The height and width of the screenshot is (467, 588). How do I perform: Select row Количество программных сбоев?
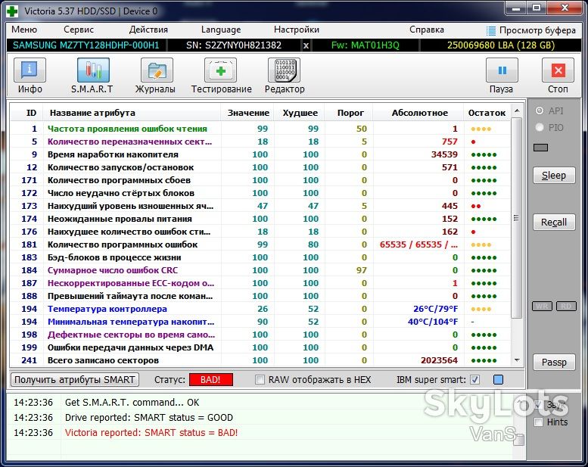[x=260, y=180]
